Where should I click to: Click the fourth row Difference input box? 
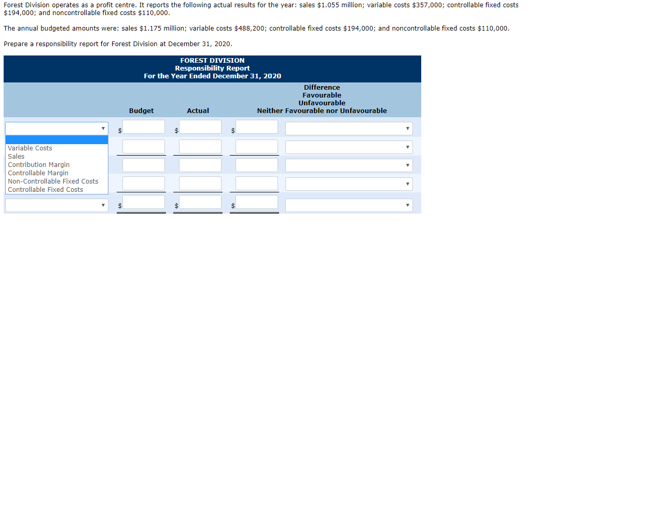[256, 183]
